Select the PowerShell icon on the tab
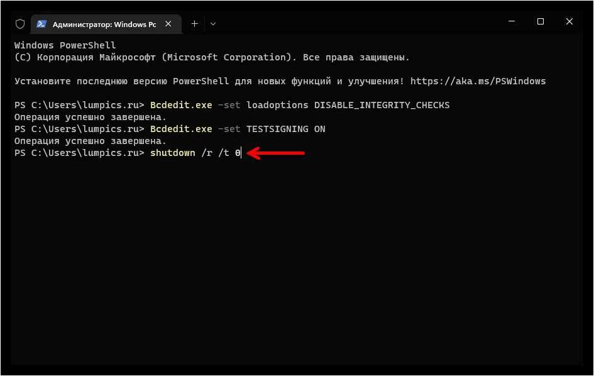This screenshot has height=376, width=594. [41, 24]
